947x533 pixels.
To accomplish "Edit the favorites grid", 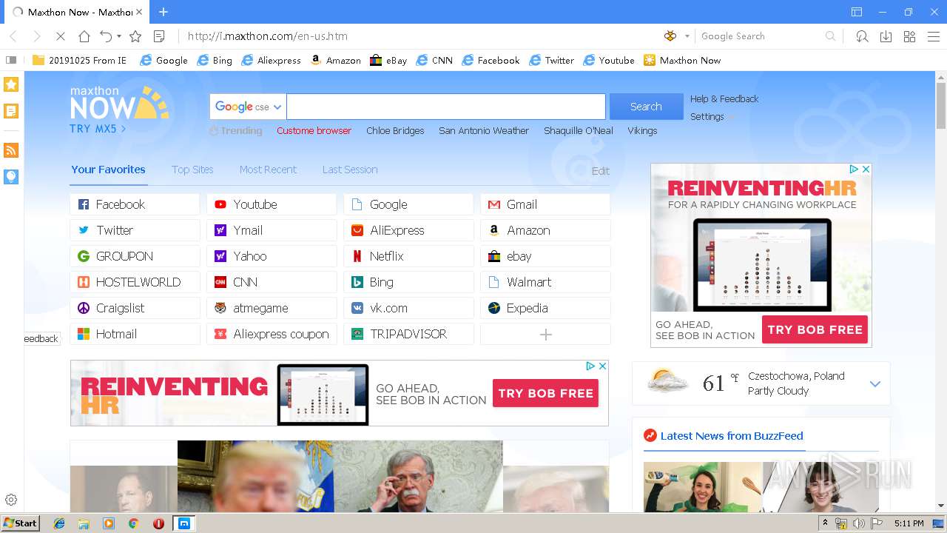I will (601, 171).
